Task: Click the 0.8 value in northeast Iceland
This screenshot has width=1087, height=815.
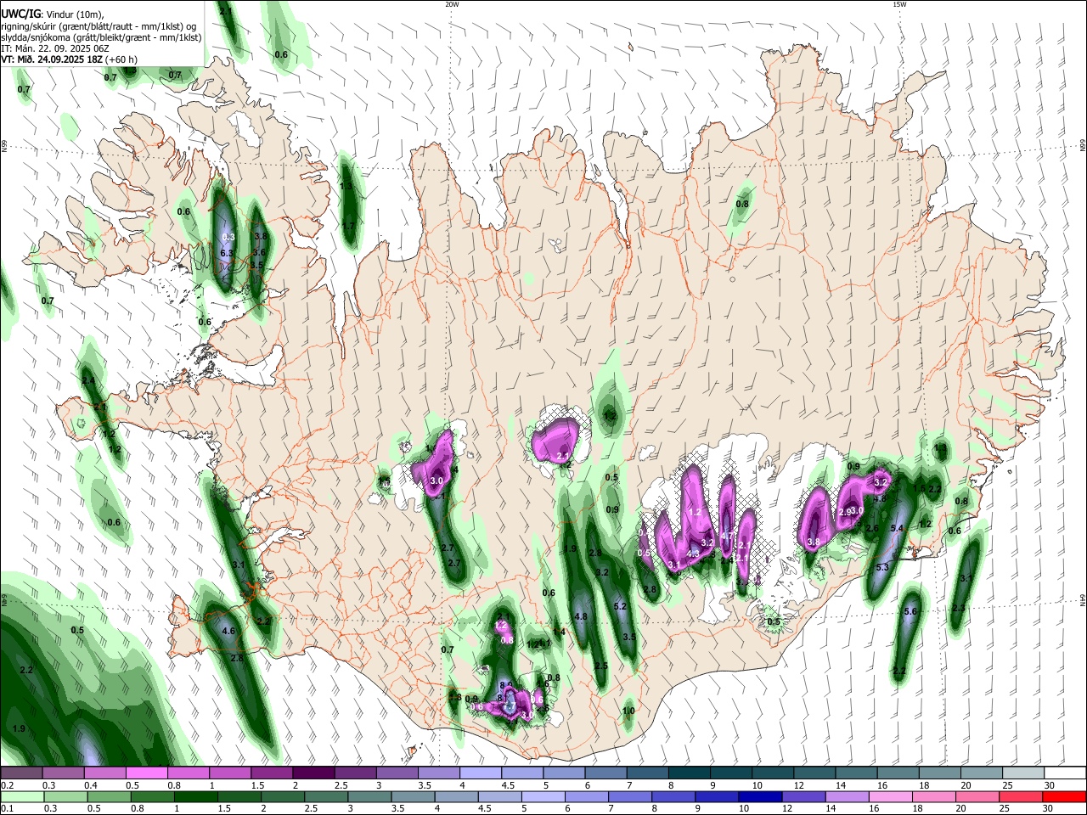Action: click(742, 204)
